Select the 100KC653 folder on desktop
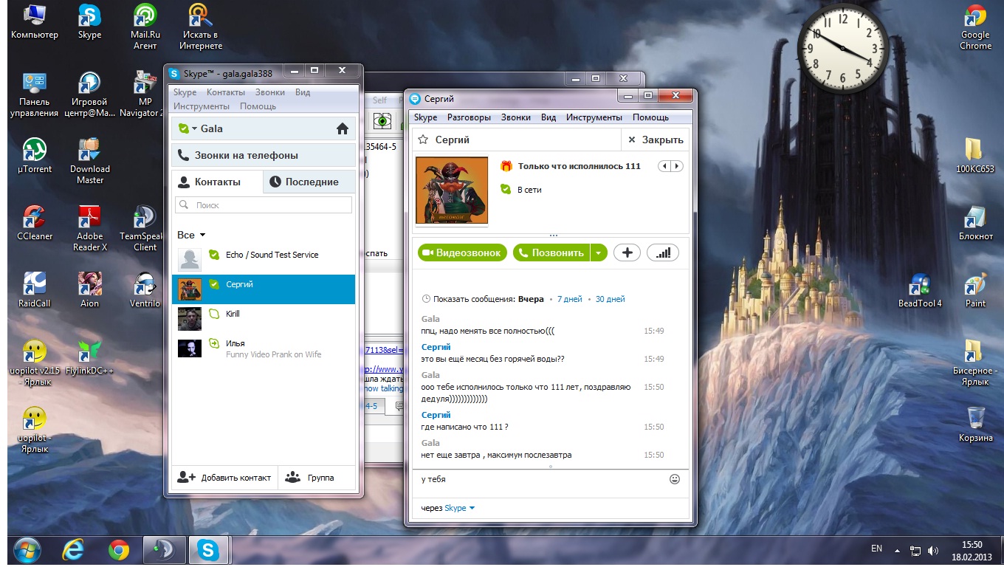Viewport: 1004px width, 567px height. pos(975,157)
